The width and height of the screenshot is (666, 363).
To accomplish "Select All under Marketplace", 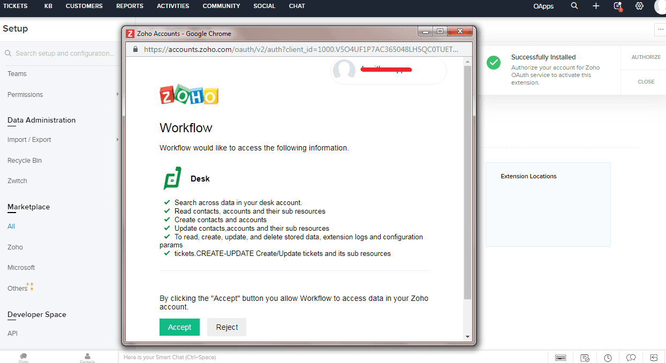I will pyautogui.click(x=11, y=226).
